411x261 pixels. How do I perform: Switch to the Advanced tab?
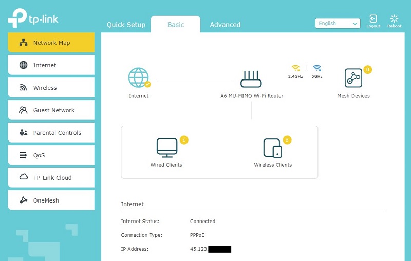225,25
